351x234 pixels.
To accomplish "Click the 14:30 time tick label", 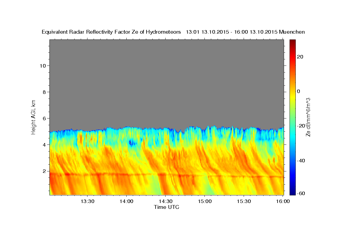I will (165, 202).
